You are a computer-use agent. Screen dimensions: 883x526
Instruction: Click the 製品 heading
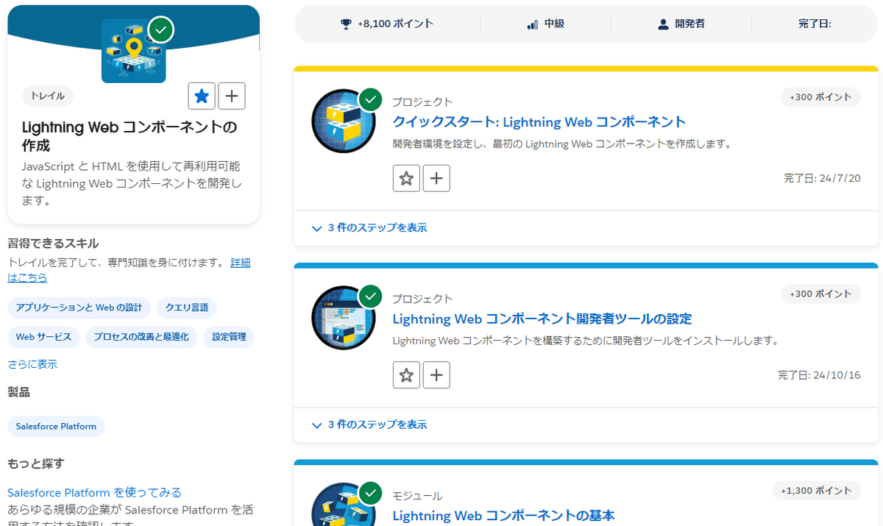pyautogui.click(x=18, y=392)
